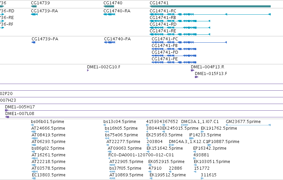
Task: Choose the AT09063.5prime EST label
Action: 124,148
